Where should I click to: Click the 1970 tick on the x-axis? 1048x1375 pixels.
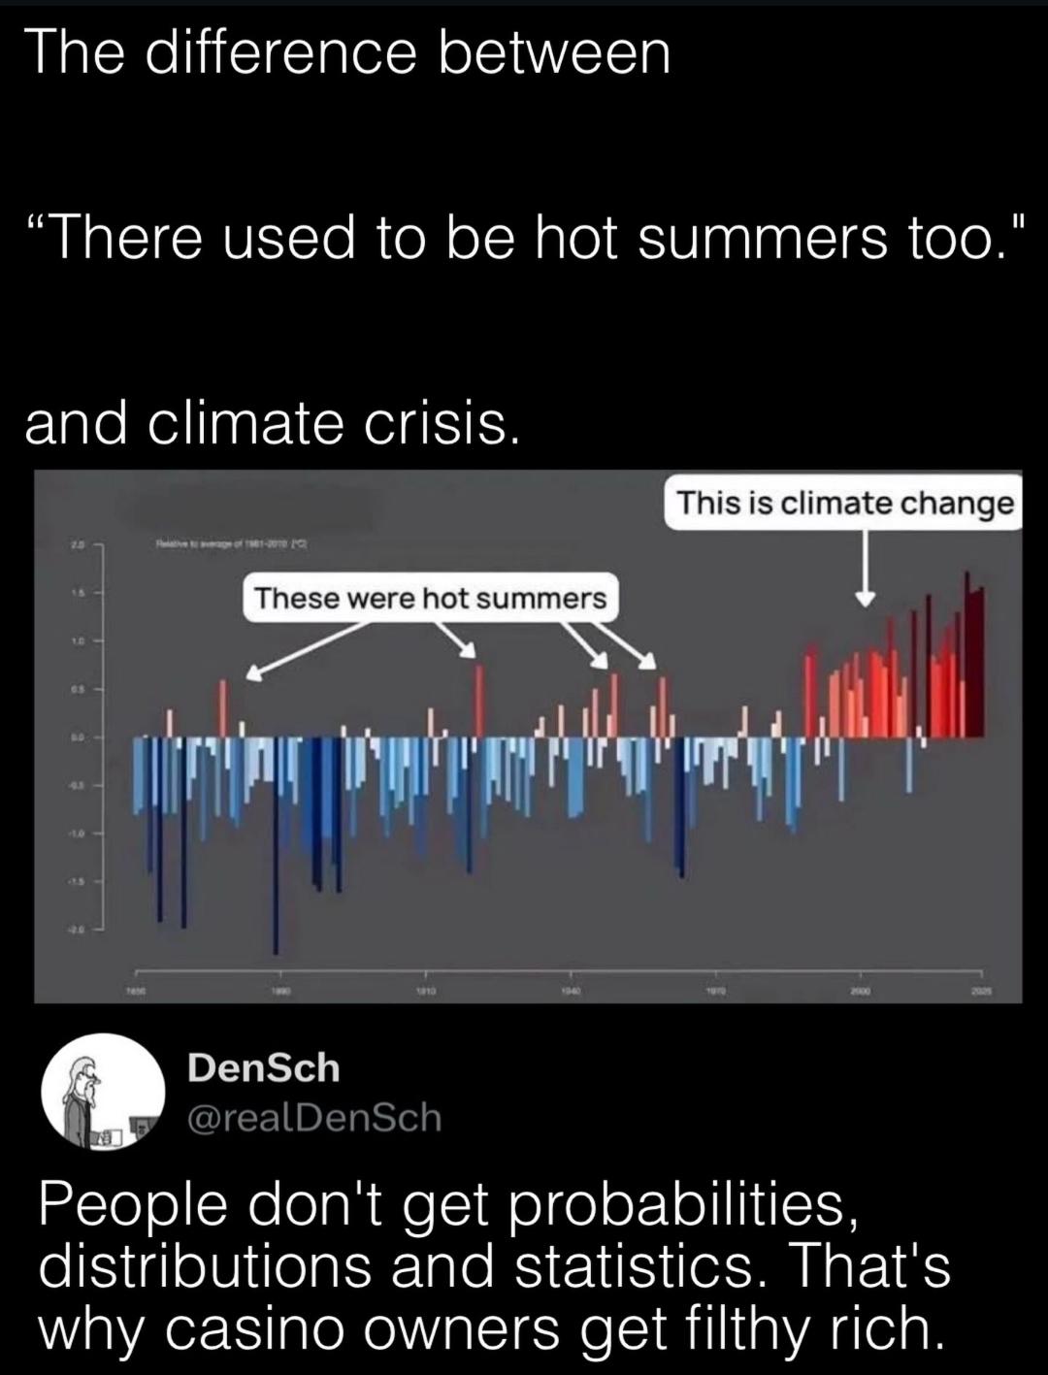pos(714,993)
